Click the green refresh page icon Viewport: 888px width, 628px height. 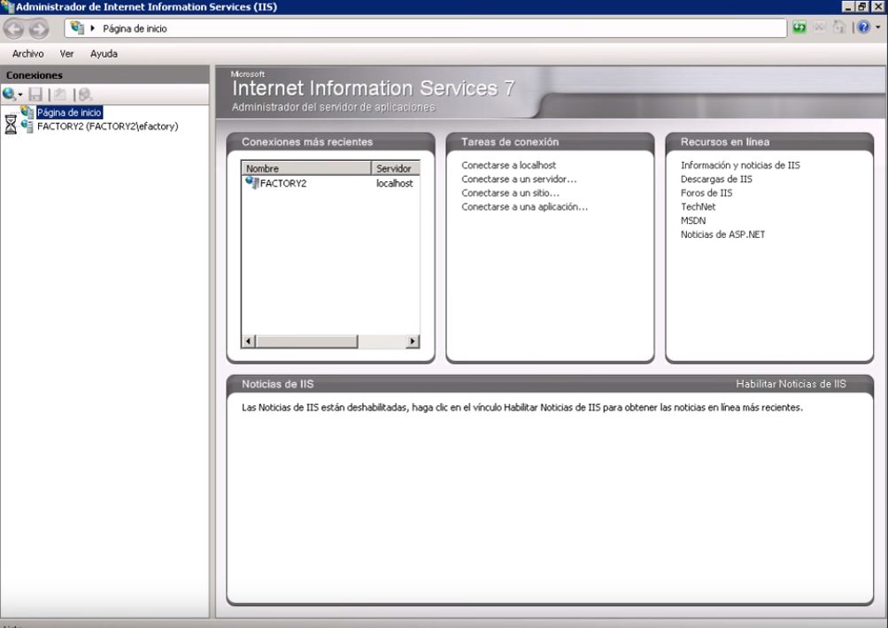click(x=799, y=27)
